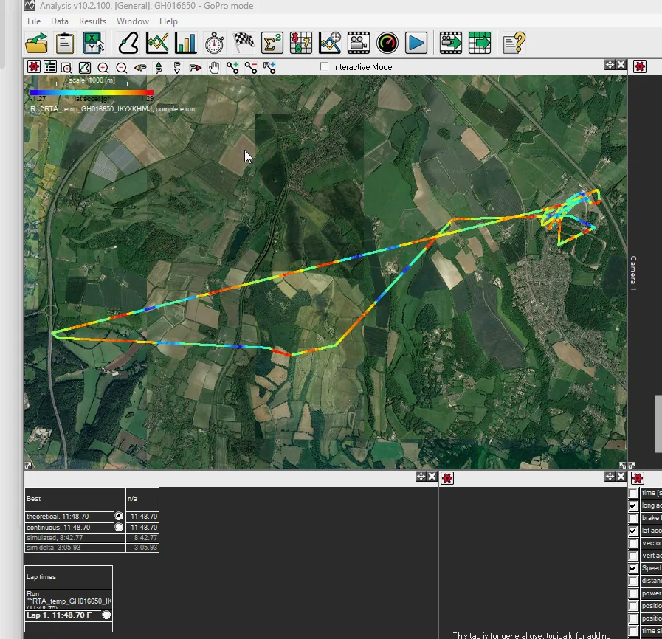Open the speedometer gauge dashboard tool
Image resolution: width=662 pixels, height=639 pixels.
point(387,43)
